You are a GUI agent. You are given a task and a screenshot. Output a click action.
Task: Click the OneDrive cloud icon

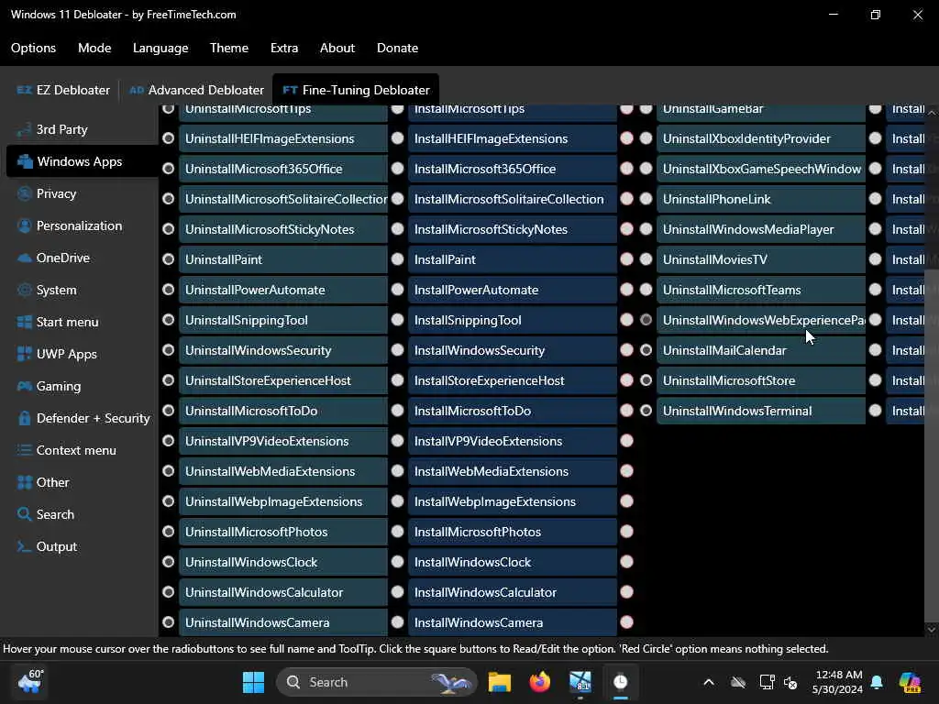click(24, 258)
